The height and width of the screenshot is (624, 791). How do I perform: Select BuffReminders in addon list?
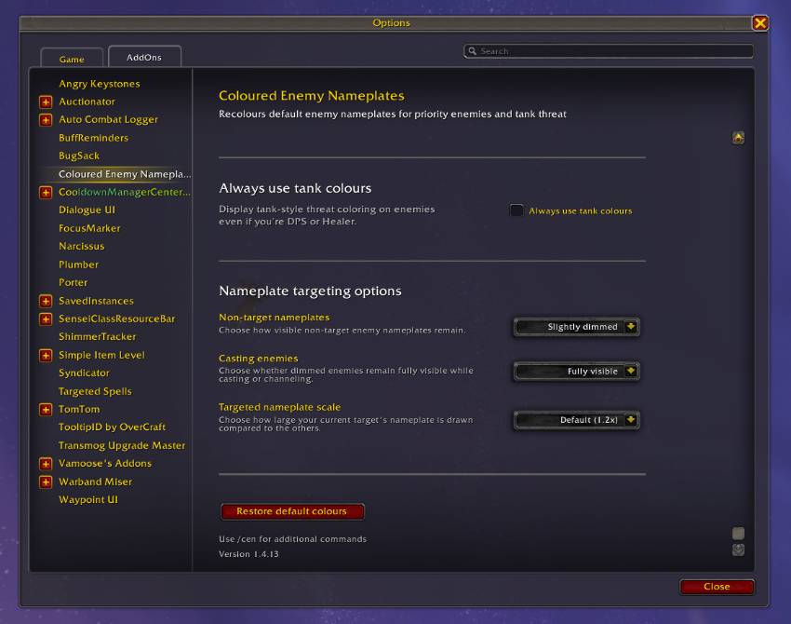pyautogui.click(x=93, y=138)
